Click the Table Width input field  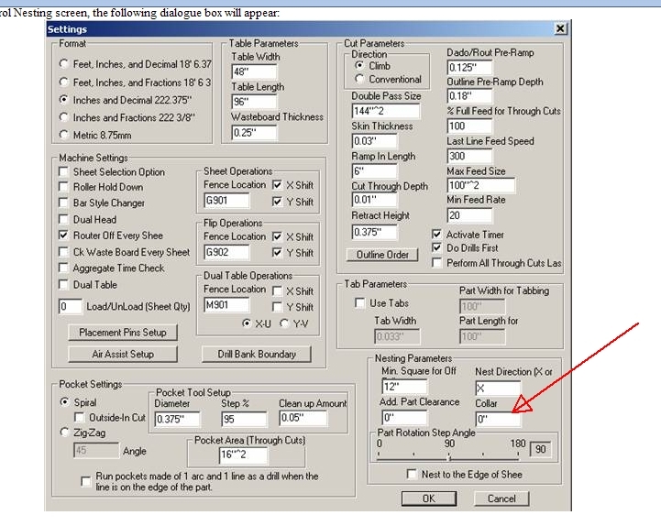point(253,72)
